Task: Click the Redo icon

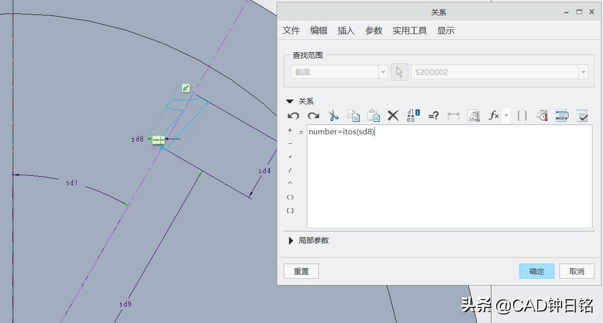Action: point(314,115)
